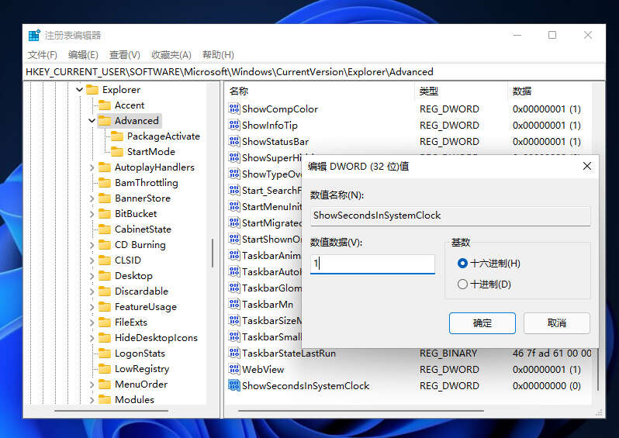This screenshot has height=438, width=619.
Task: Expand the FeatureUsage tree node
Action: tap(92, 307)
